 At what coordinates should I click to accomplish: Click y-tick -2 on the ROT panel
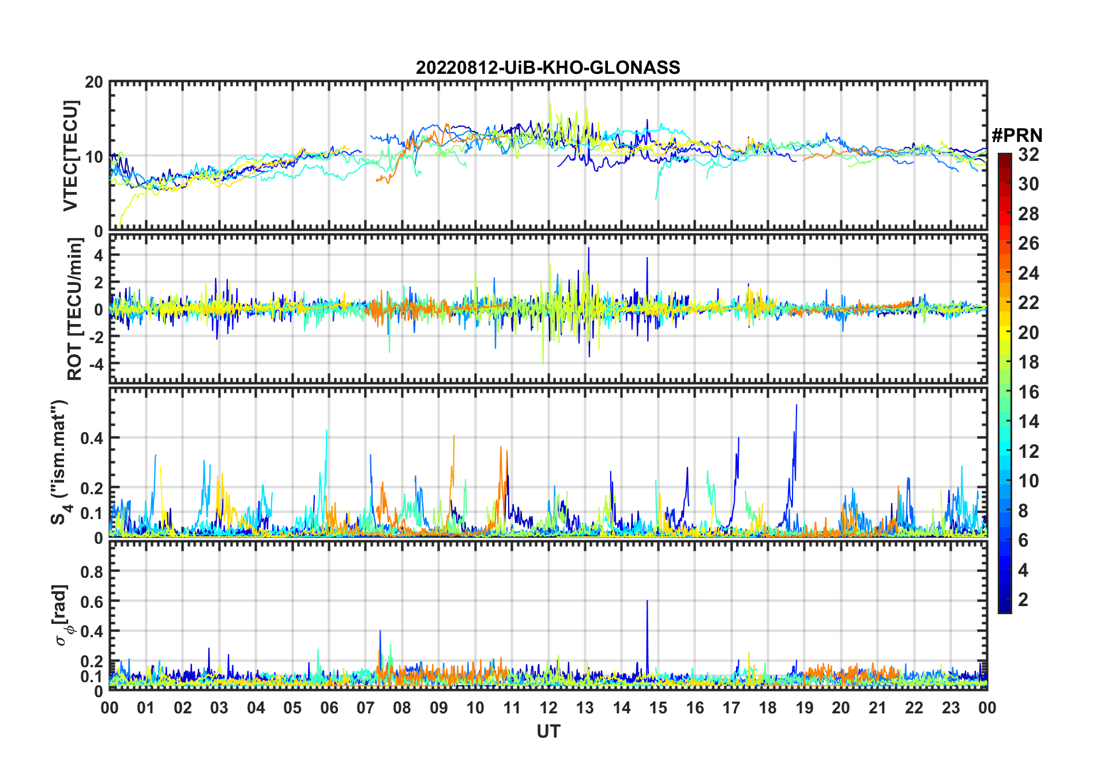95,337
